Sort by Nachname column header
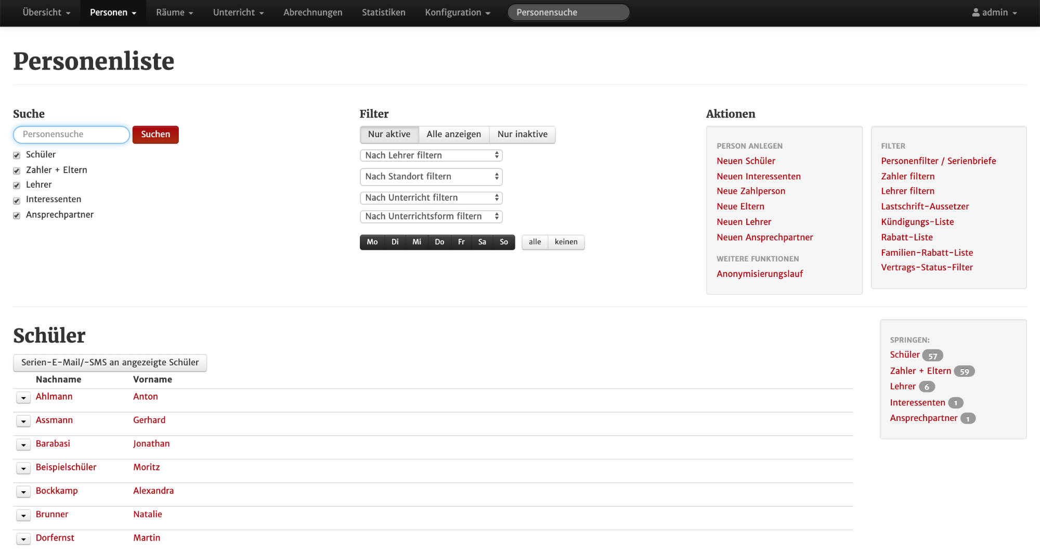1040x553 pixels. click(58, 379)
